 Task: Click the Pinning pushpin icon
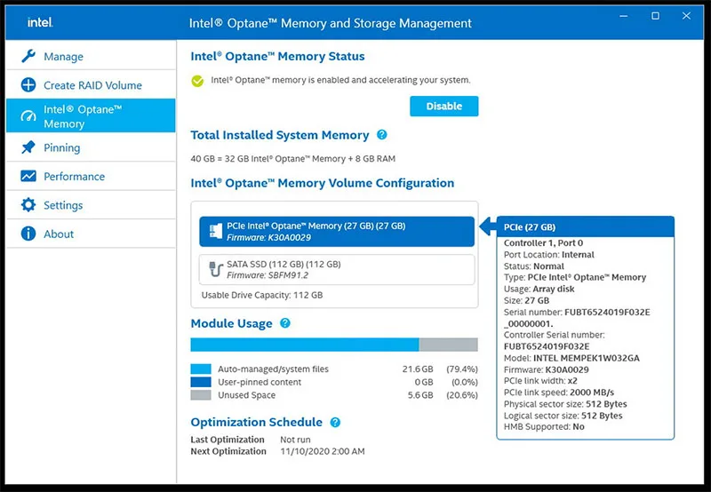28,147
